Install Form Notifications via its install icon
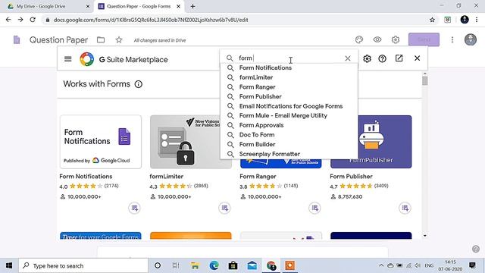This screenshot has width=485, height=273. (x=134, y=208)
